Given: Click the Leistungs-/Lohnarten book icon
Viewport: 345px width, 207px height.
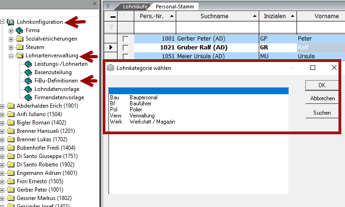Looking at the screenshot, I should [28, 64].
